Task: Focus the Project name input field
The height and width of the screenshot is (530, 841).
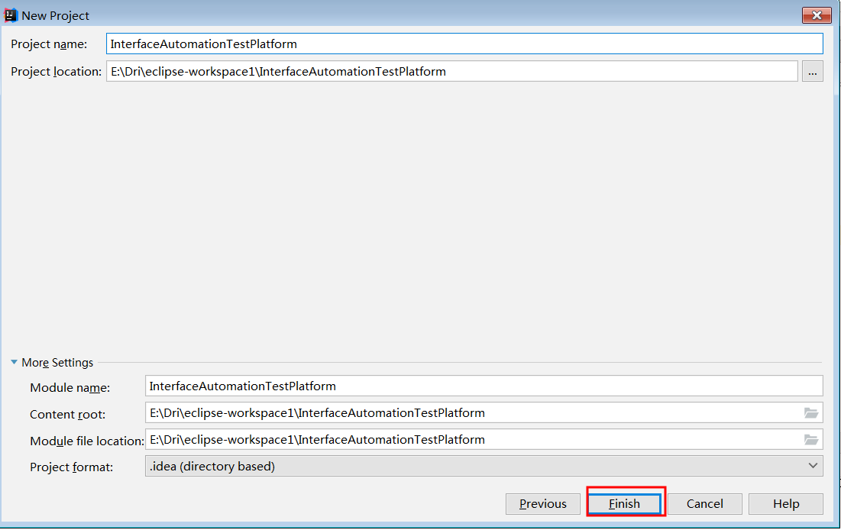Action: click(x=464, y=44)
